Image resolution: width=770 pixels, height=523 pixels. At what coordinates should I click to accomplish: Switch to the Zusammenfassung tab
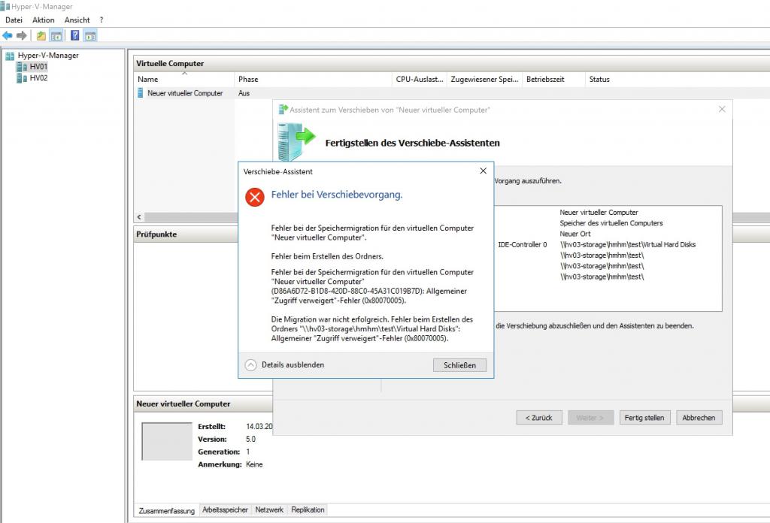[166, 511]
